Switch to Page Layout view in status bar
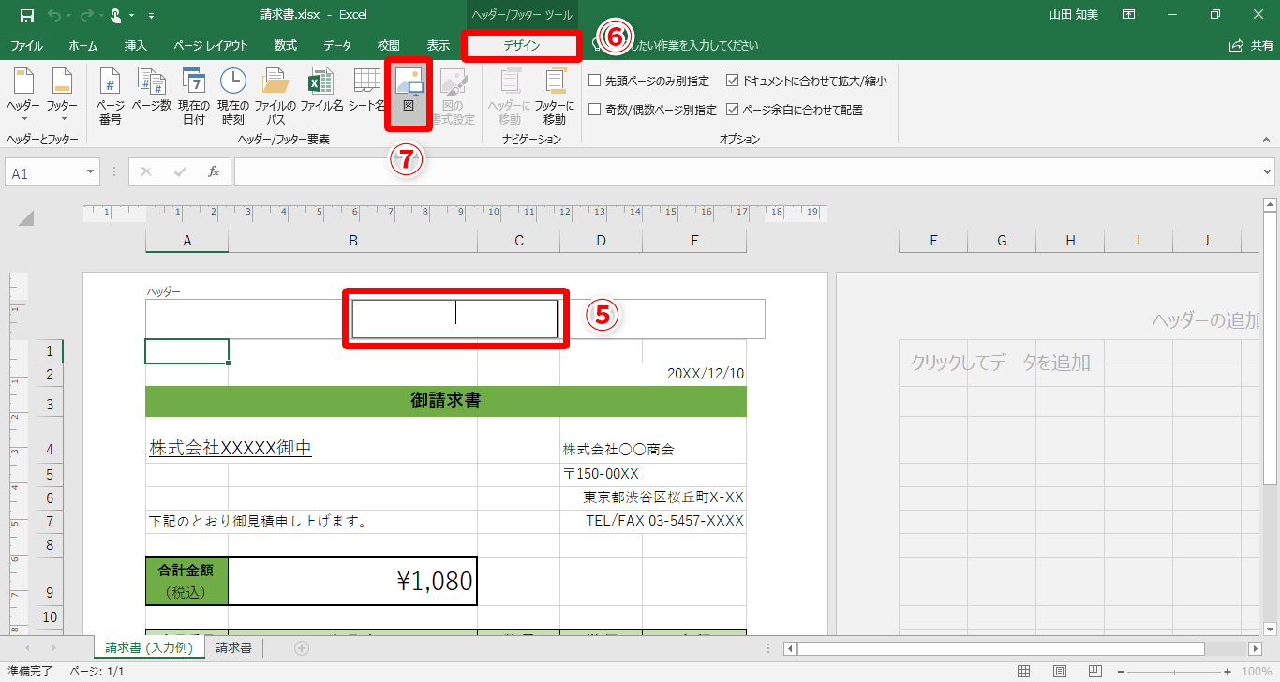 (x=1060, y=672)
